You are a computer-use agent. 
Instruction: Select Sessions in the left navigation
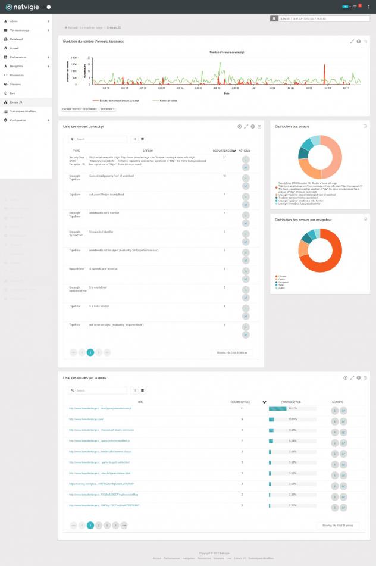pyautogui.click(x=16, y=85)
